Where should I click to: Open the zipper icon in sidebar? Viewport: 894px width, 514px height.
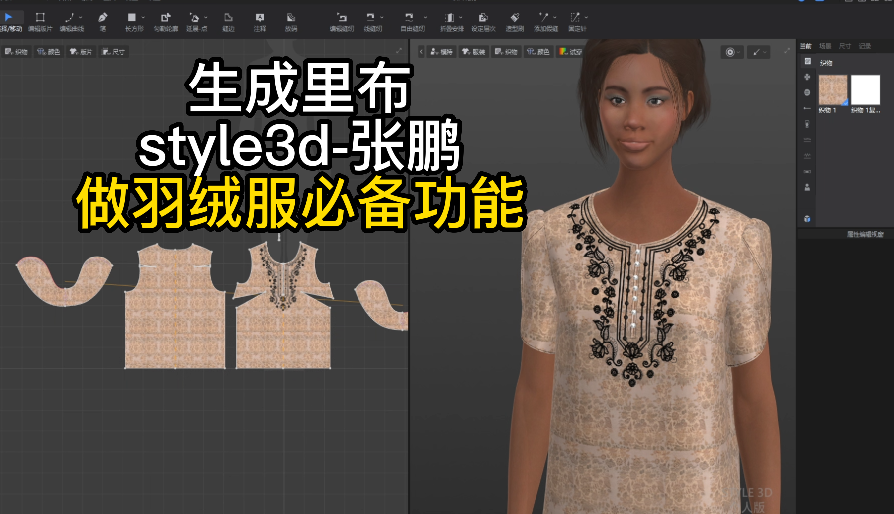[x=807, y=124]
